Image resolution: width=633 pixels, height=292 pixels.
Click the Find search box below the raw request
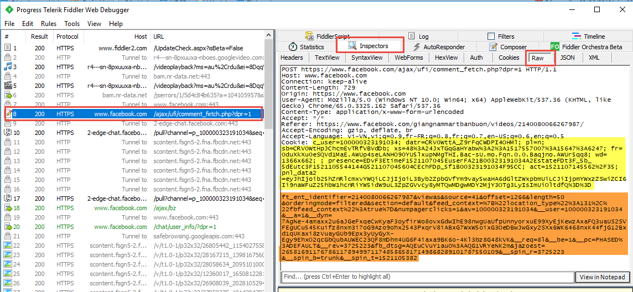[427, 277]
